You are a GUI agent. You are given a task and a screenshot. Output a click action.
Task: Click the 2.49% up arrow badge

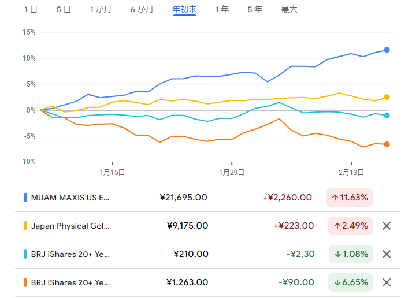click(349, 226)
